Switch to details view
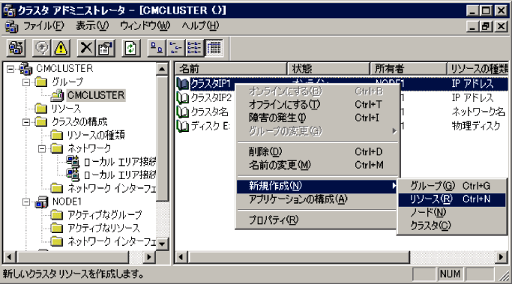This screenshot has height=284, width=512. tap(214, 48)
